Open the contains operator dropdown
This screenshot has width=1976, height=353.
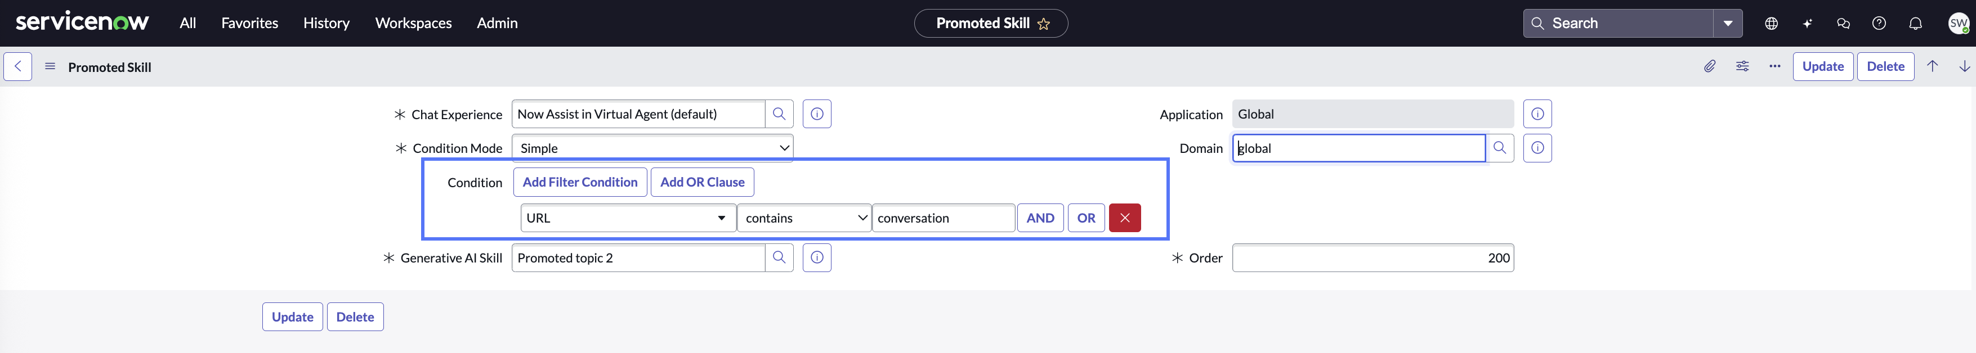click(804, 218)
